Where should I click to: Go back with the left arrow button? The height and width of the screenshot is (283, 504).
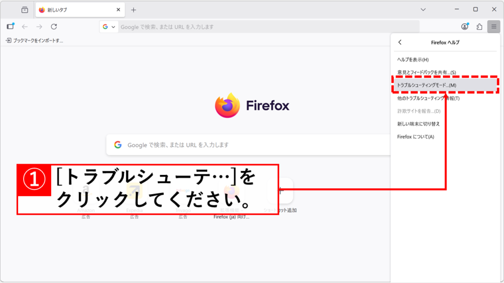pyautogui.click(x=25, y=27)
